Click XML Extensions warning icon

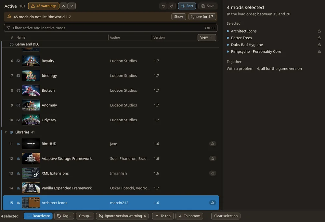213,173
